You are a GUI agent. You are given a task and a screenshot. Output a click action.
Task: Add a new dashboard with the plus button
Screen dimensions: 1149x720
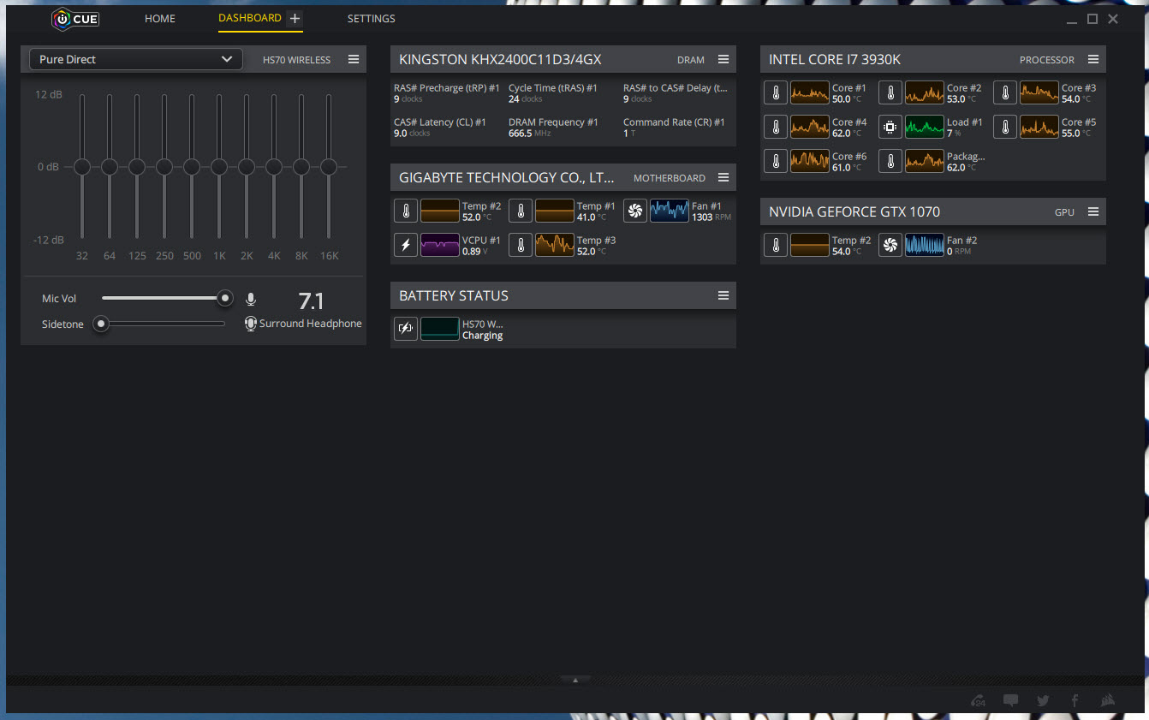pos(295,18)
